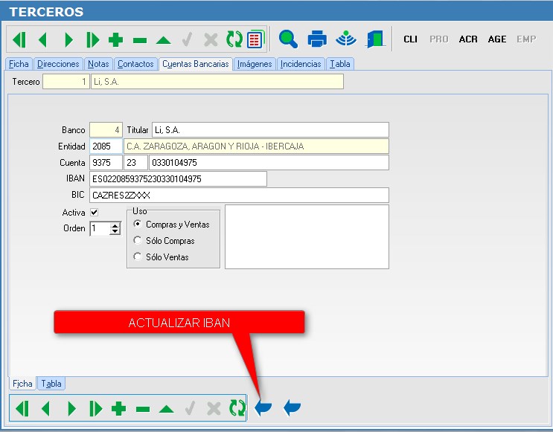Go to next bank account in bottom toolbar

point(71,409)
